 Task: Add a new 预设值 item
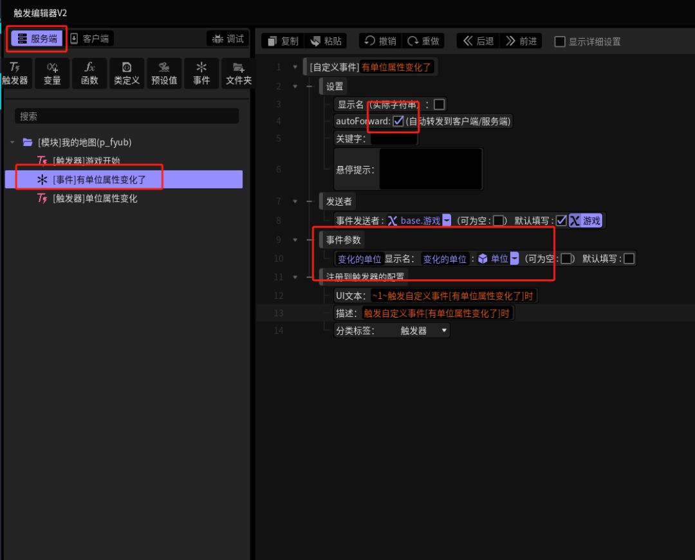(164, 73)
